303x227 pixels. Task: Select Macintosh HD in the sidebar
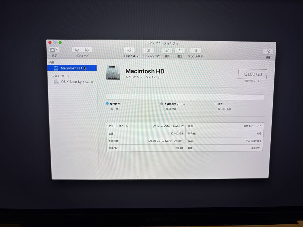pos(71,68)
